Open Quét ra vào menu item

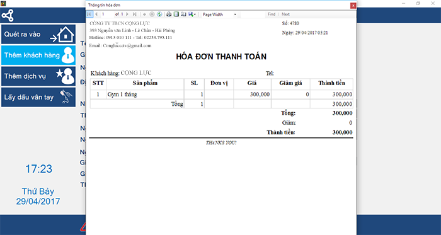point(38,34)
